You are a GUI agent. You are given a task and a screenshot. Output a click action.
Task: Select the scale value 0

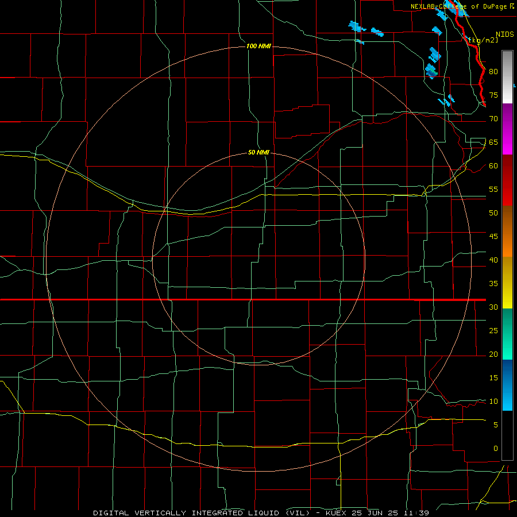pyautogui.click(x=496, y=449)
